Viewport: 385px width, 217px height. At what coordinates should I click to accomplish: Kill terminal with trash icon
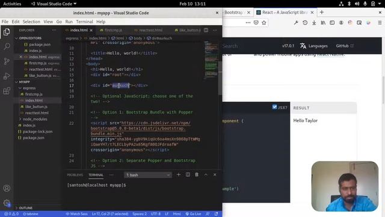[x=197, y=175]
